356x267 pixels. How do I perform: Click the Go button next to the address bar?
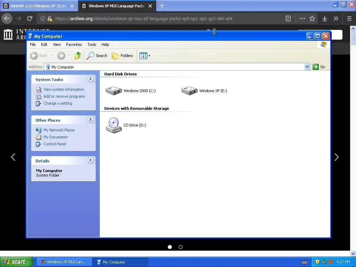(319, 67)
